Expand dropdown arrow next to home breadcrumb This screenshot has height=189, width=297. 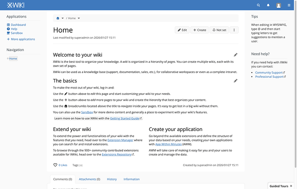click(x=62, y=18)
